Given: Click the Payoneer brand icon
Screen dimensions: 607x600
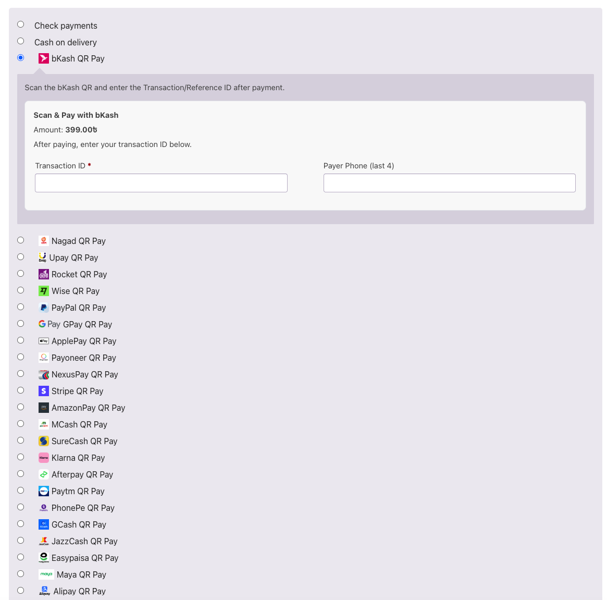Looking at the screenshot, I should [43, 357].
